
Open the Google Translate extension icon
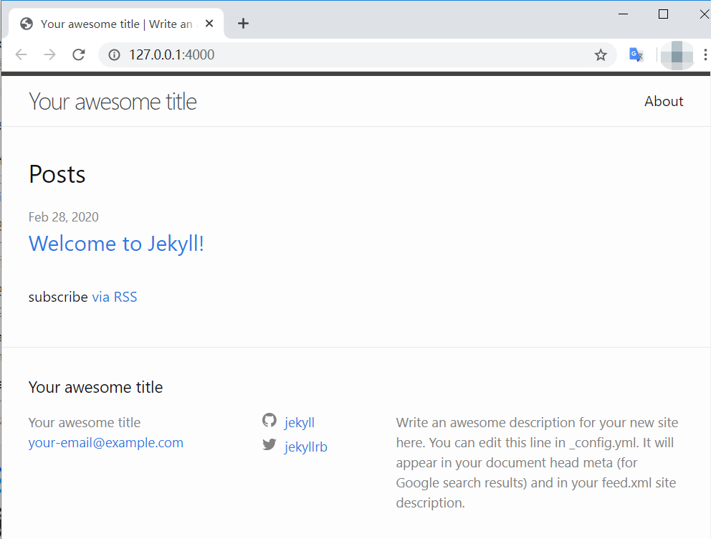[636, 55]
